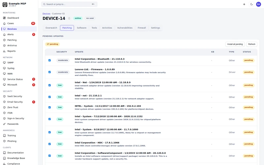Click the Example MSP logo
The height and width of the screenshot is (165, 264).
coord(5,5)
